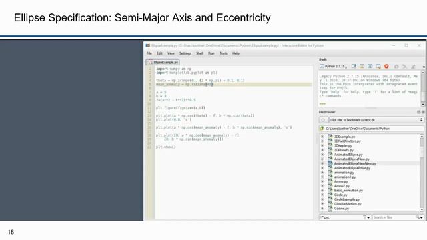Image resolution: width=427 pixels, height=240 pixels.
Task: Open the Run menu
Action: (x=211, y=53)
